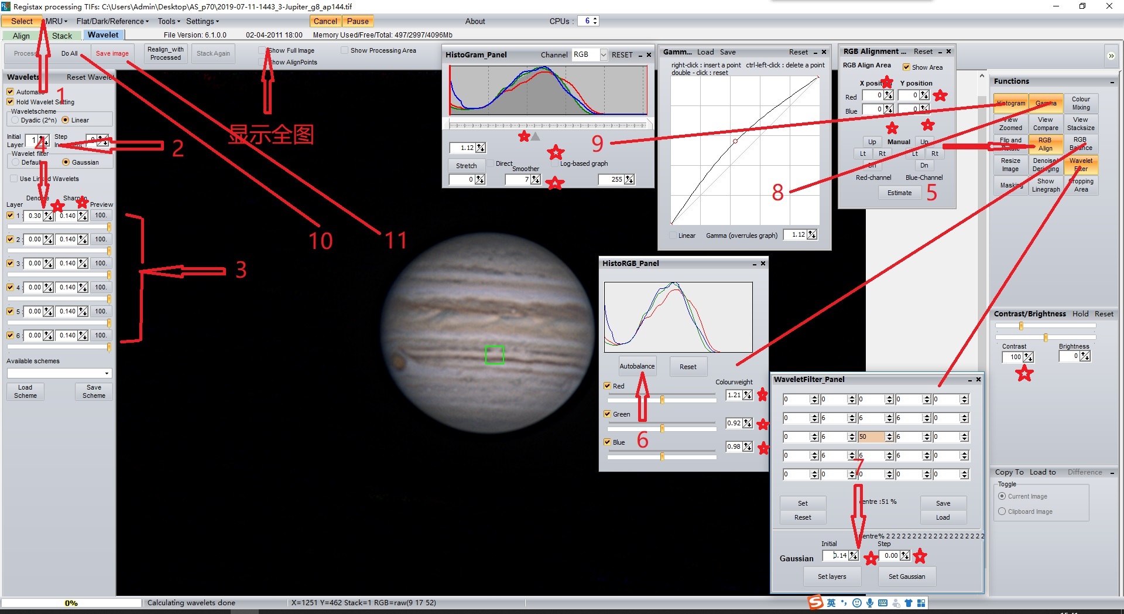Click the histogram Stretch button
Screen dimensions: 1124x614
pos(467,166)
